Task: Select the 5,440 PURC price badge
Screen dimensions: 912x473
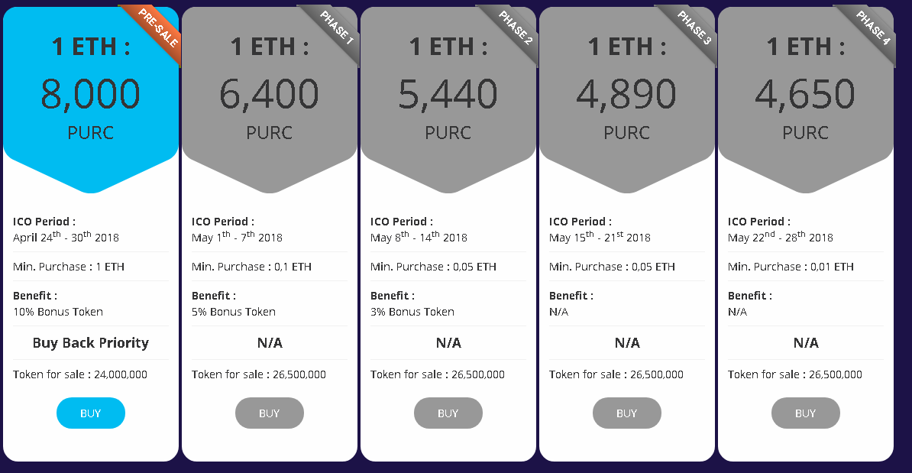Action: coord(448,100)
